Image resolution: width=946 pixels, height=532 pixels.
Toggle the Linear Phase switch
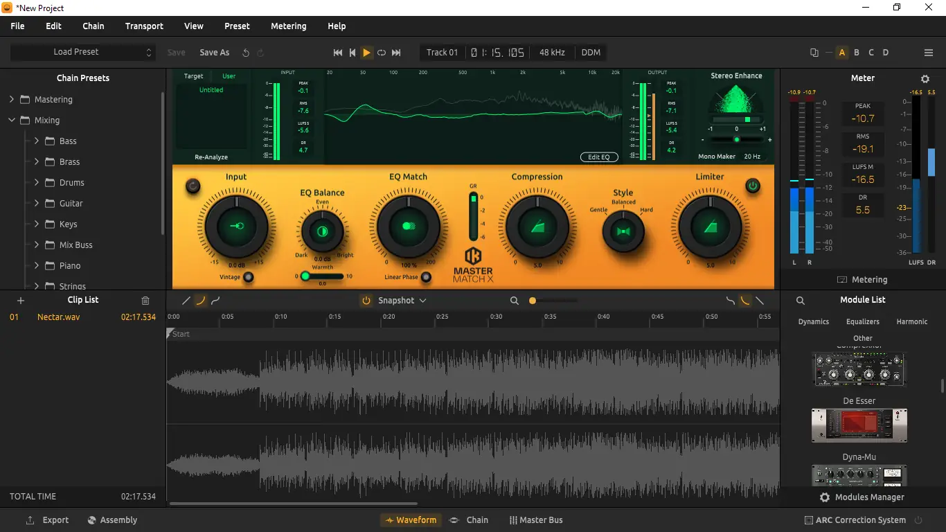pos(427,277)
